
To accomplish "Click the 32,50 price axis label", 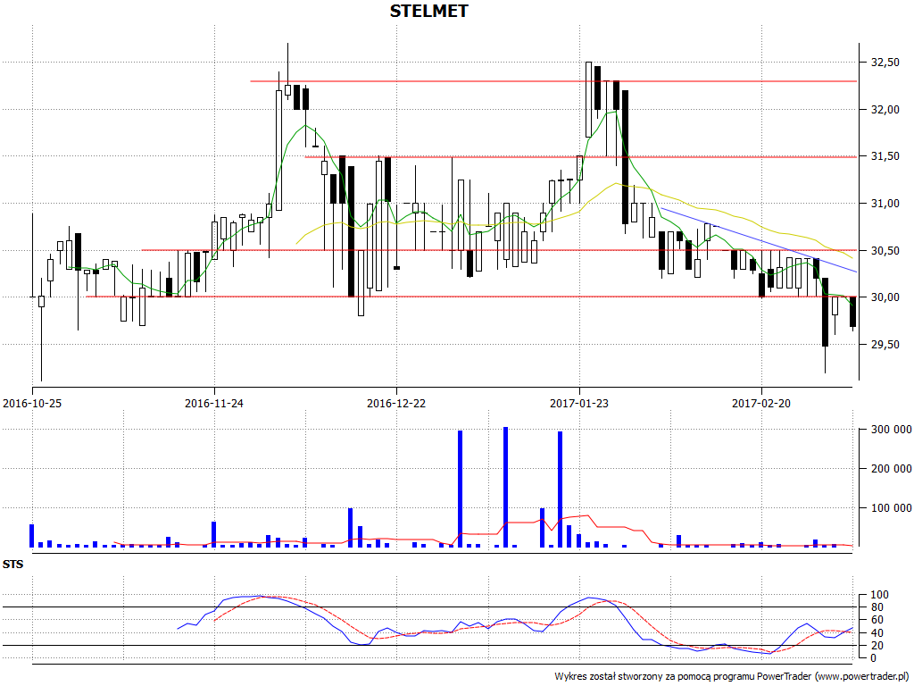I will 885,63.
